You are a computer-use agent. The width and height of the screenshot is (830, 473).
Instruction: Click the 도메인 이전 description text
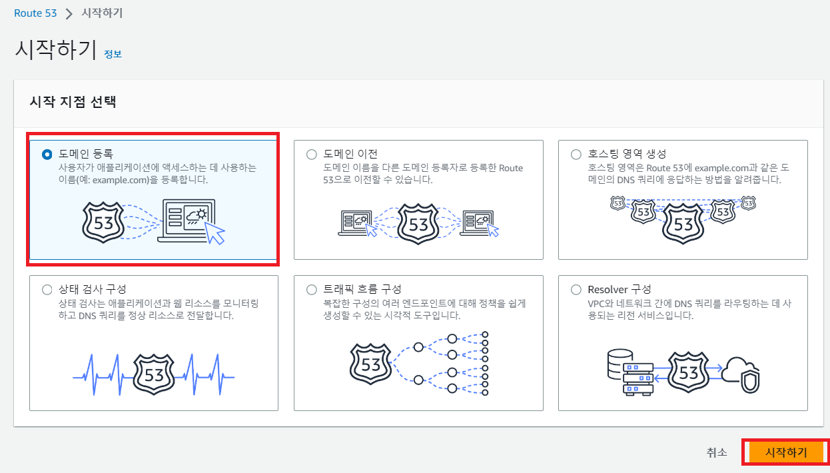[x=423, y=174]
